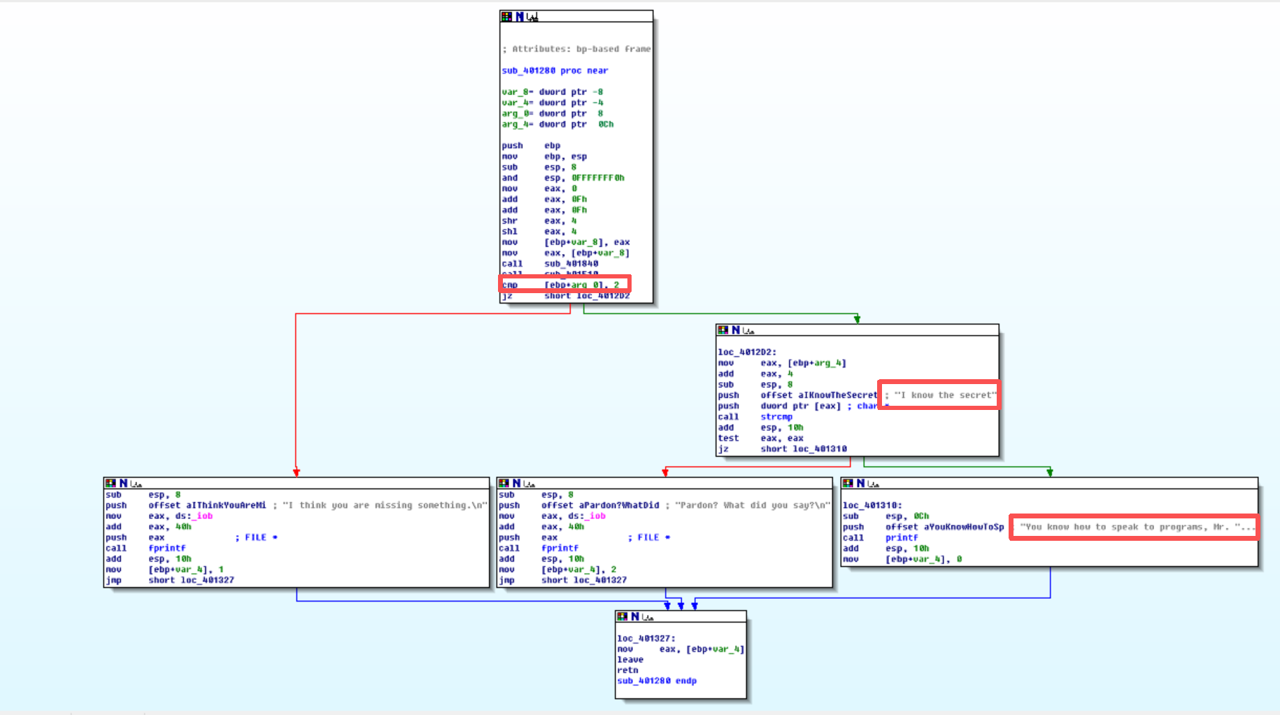Select the 'Attributes: bp-based frame' comment line
Image resolution: width=1280 pixels, height=715 pixels.
click(576, 49)
